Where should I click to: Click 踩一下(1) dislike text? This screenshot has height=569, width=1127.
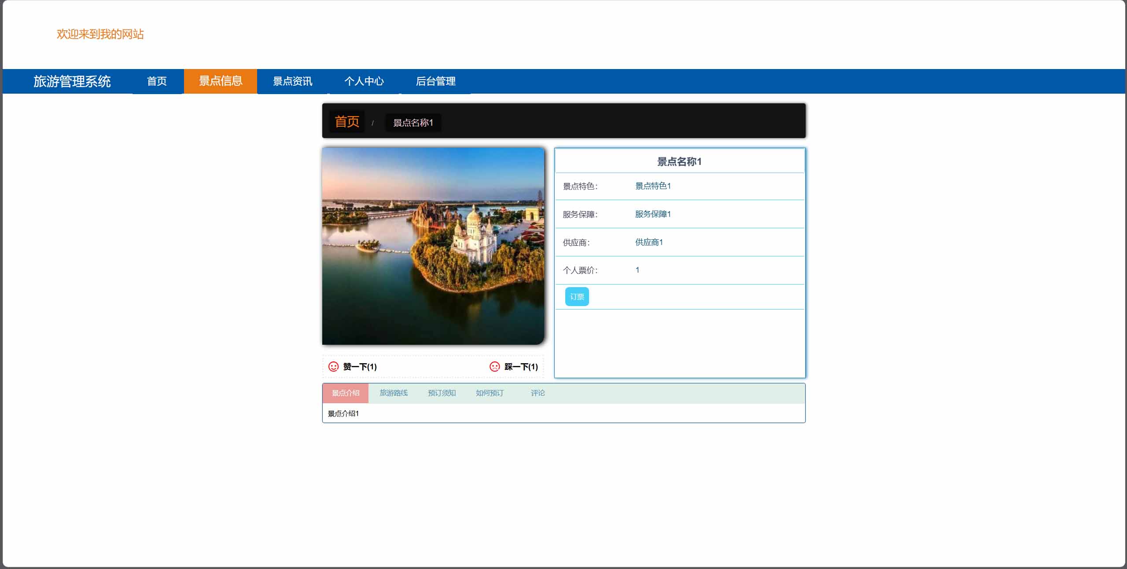click(x=521, y=367)
